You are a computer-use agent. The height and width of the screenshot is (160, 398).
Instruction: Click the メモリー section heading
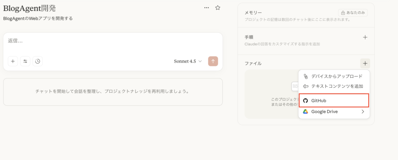[x=253, y=13]
